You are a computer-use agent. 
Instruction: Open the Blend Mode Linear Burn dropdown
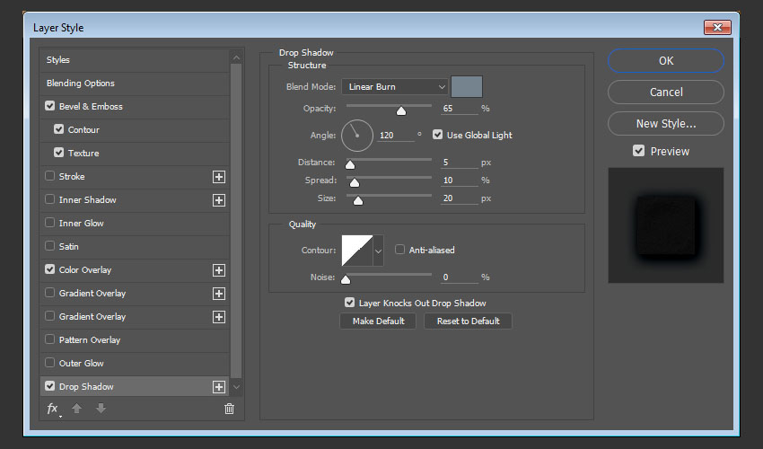pos(394,87)
